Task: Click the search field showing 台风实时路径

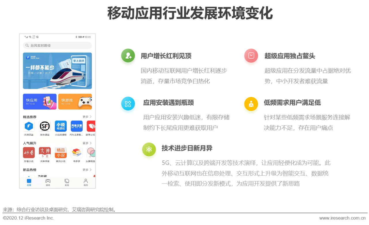Action: tap(57, 46)
